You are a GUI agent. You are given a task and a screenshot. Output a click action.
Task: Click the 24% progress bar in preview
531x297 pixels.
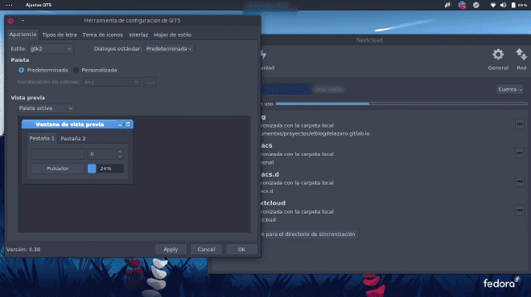(105, 169)
